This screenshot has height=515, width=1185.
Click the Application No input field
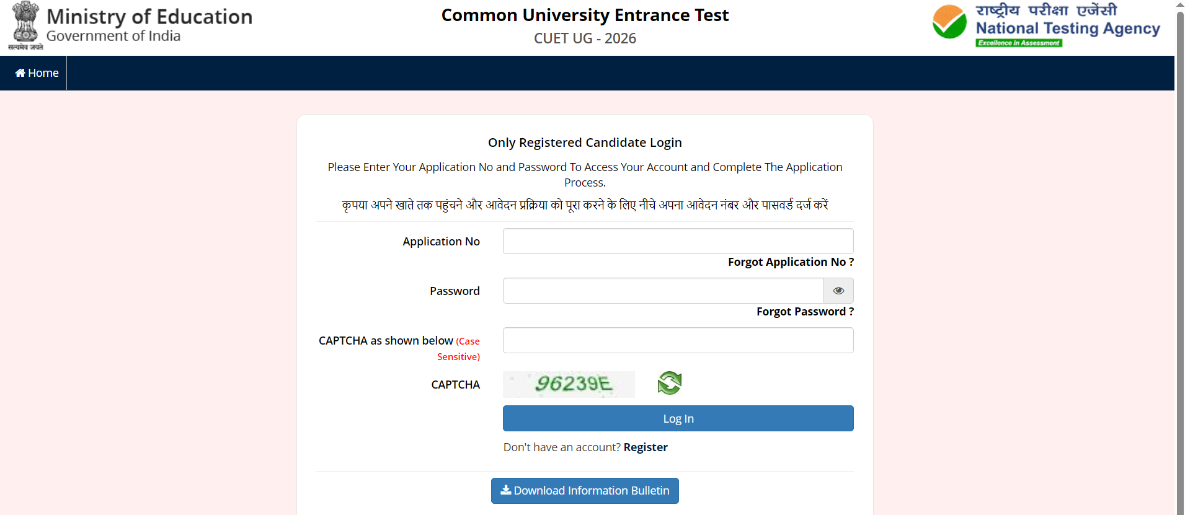pos(678,241)
